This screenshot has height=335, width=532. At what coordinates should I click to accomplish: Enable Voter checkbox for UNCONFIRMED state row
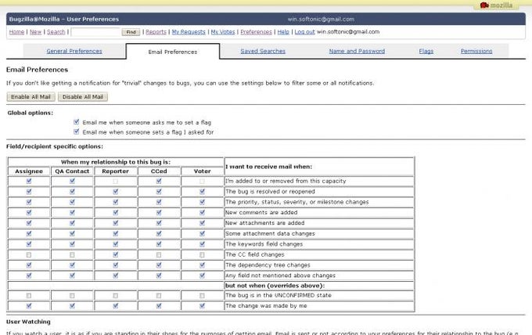(202, 296)
